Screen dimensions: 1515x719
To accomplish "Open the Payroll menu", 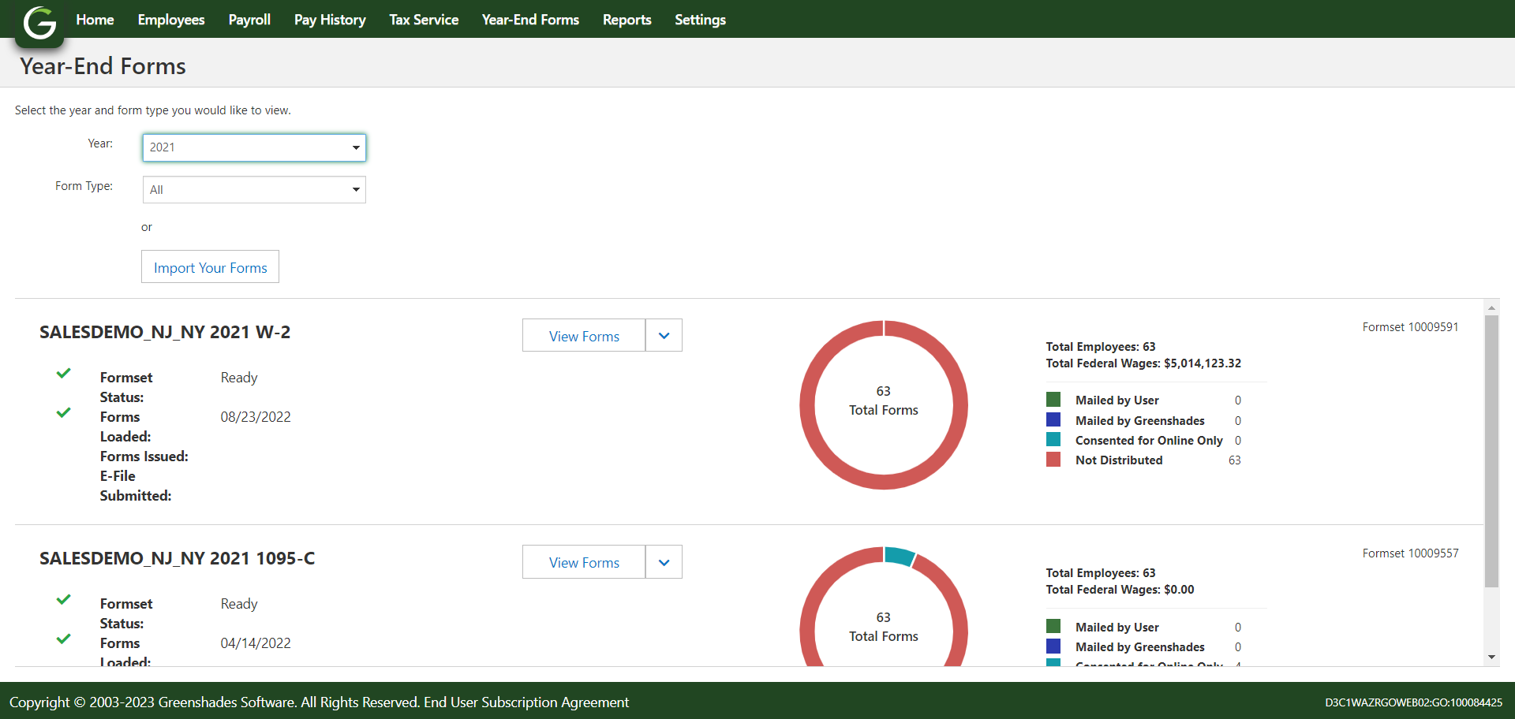I will (x=249, y=20).
